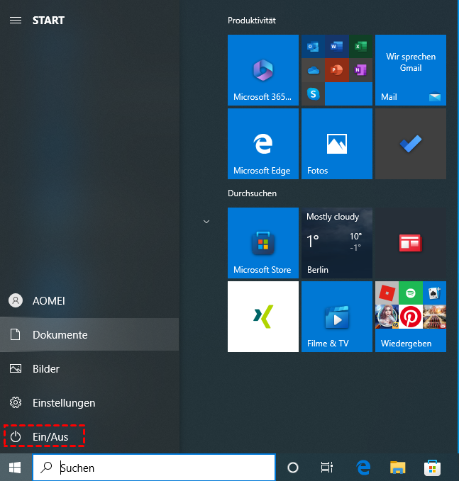Open the Microsoft Store tile

(x=262, y=243)
